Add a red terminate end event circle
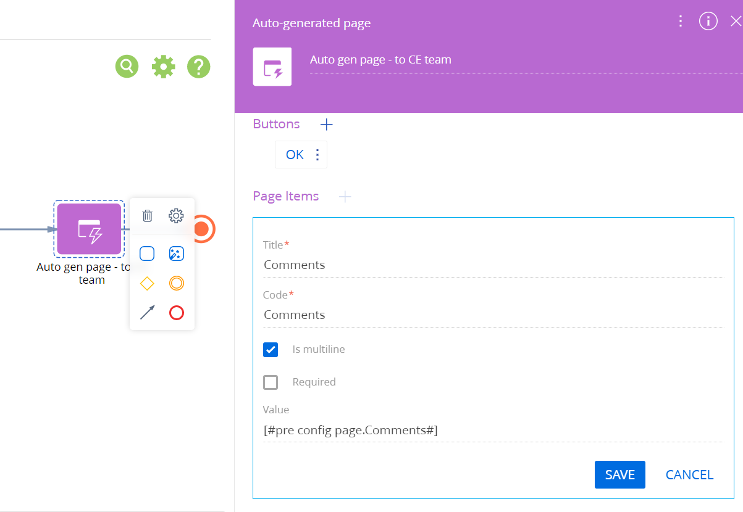The height and width of the screenshot is (512, 743). [x=177, y=313]
